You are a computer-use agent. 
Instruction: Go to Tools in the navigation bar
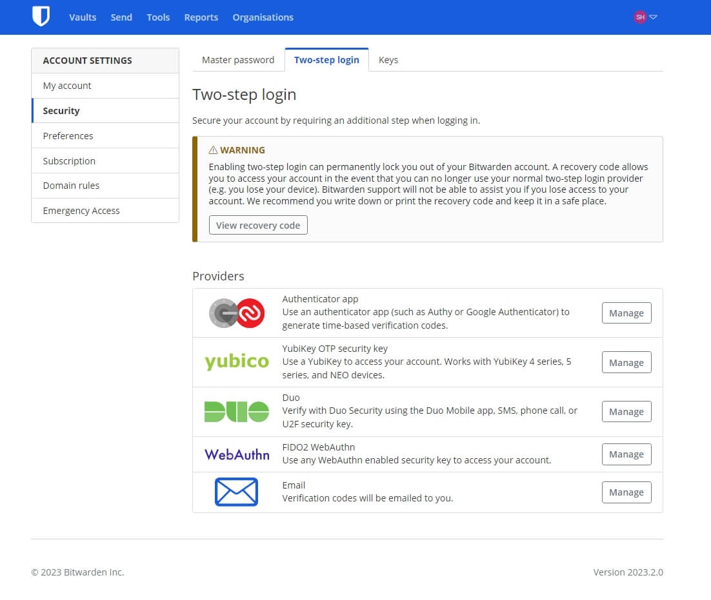click(158, 17)
